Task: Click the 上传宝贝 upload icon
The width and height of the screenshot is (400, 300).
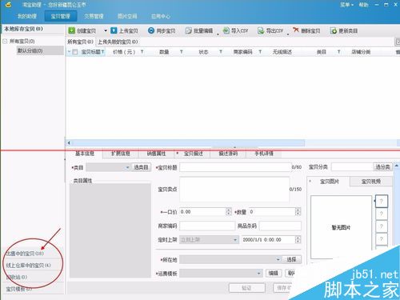Action: [114, 30]
